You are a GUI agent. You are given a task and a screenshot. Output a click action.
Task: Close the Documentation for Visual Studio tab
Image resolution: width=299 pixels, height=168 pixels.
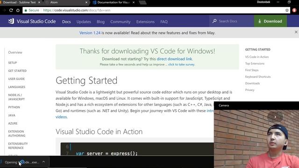(x=134, y=2)
